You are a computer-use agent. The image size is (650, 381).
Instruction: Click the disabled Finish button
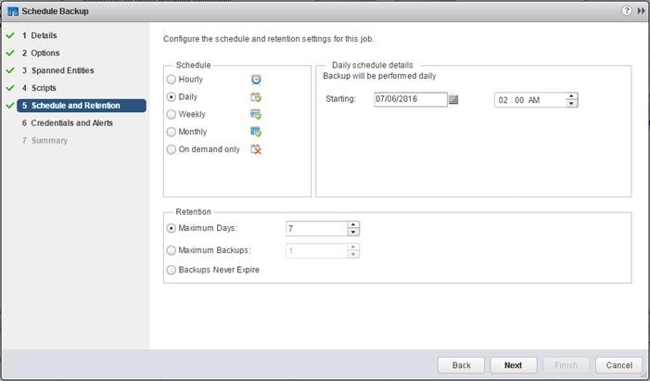(x=566, y=365)
